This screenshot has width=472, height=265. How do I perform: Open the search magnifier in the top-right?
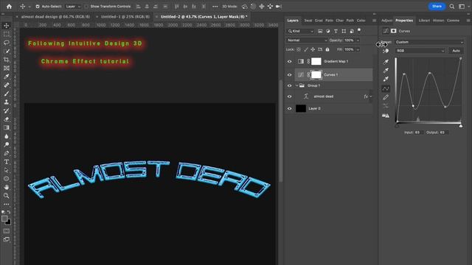(452, 7)
